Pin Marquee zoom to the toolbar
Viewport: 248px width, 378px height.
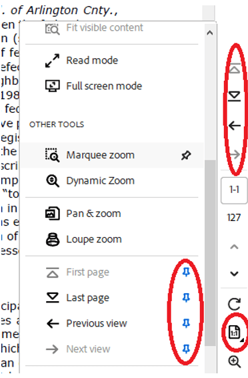(x=186, y=155)
